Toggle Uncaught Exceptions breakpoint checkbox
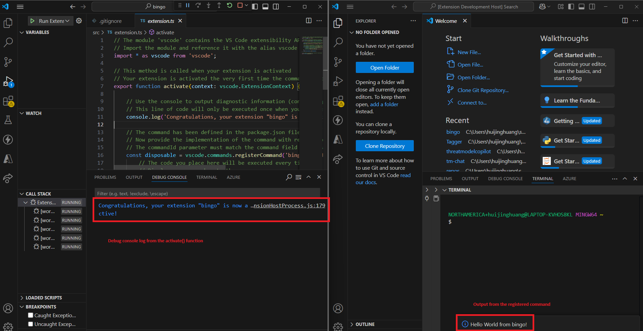The width and height of the screenshot is (643, 331). pos(31,324)
